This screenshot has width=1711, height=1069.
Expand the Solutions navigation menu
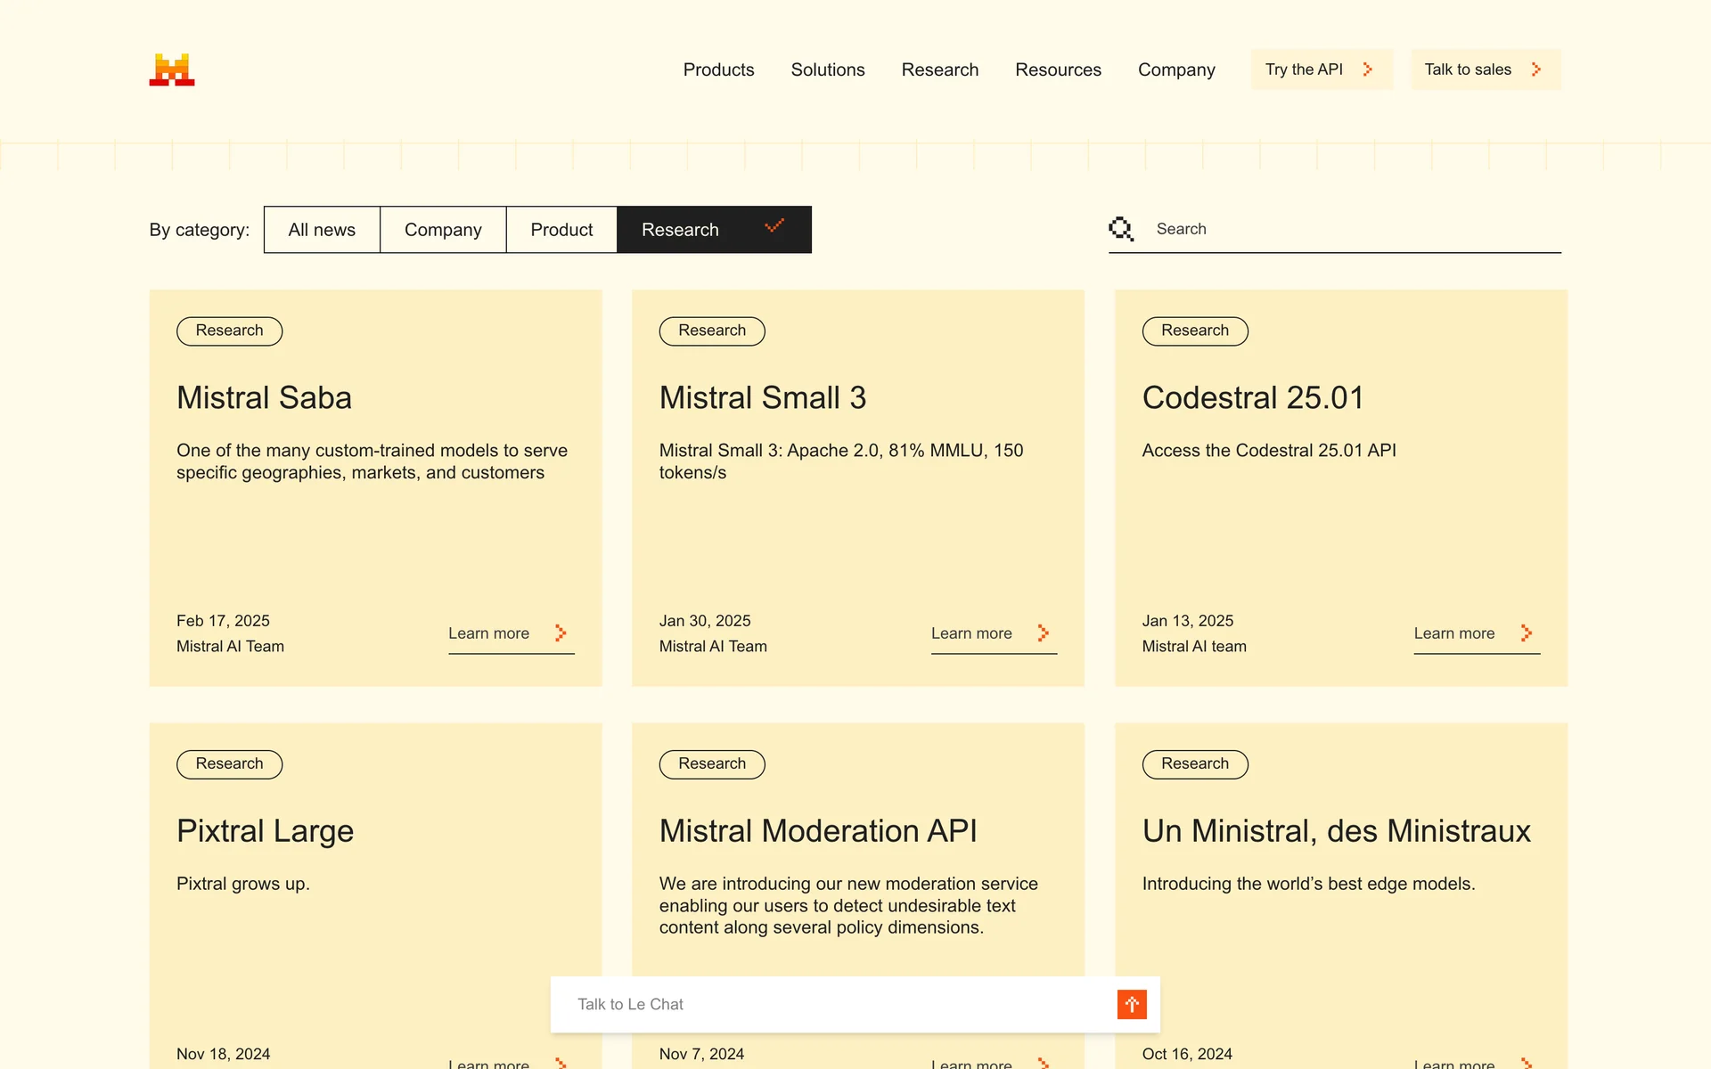(x=827, y=69)
